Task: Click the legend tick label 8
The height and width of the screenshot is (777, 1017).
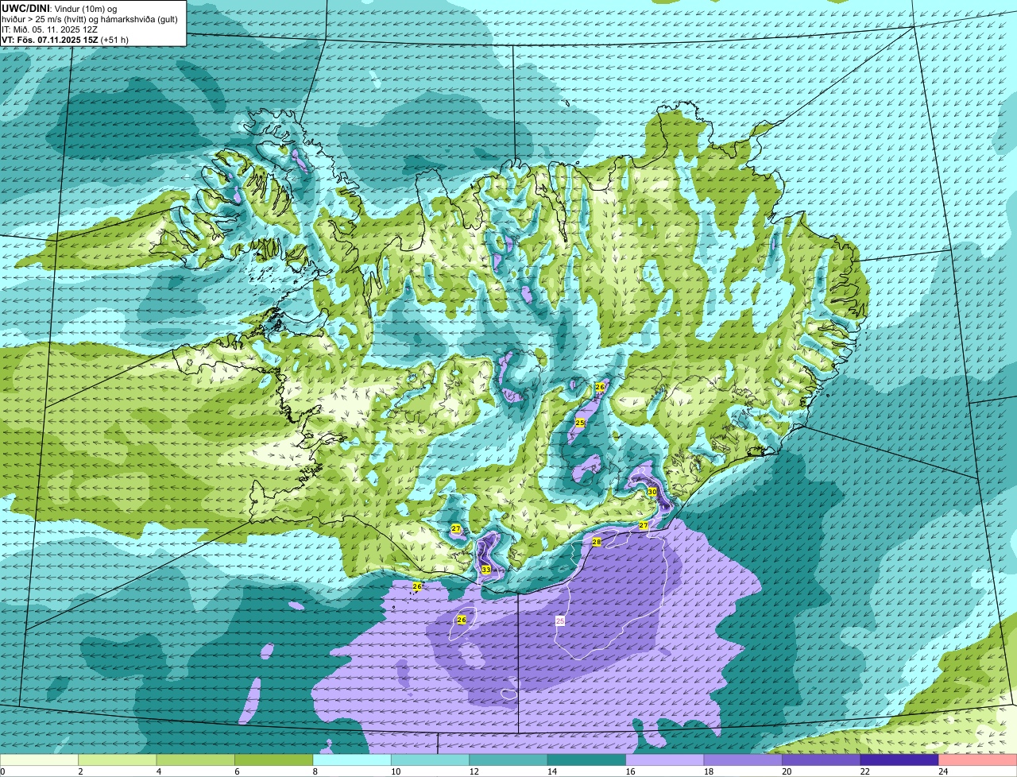Action: 314,771
